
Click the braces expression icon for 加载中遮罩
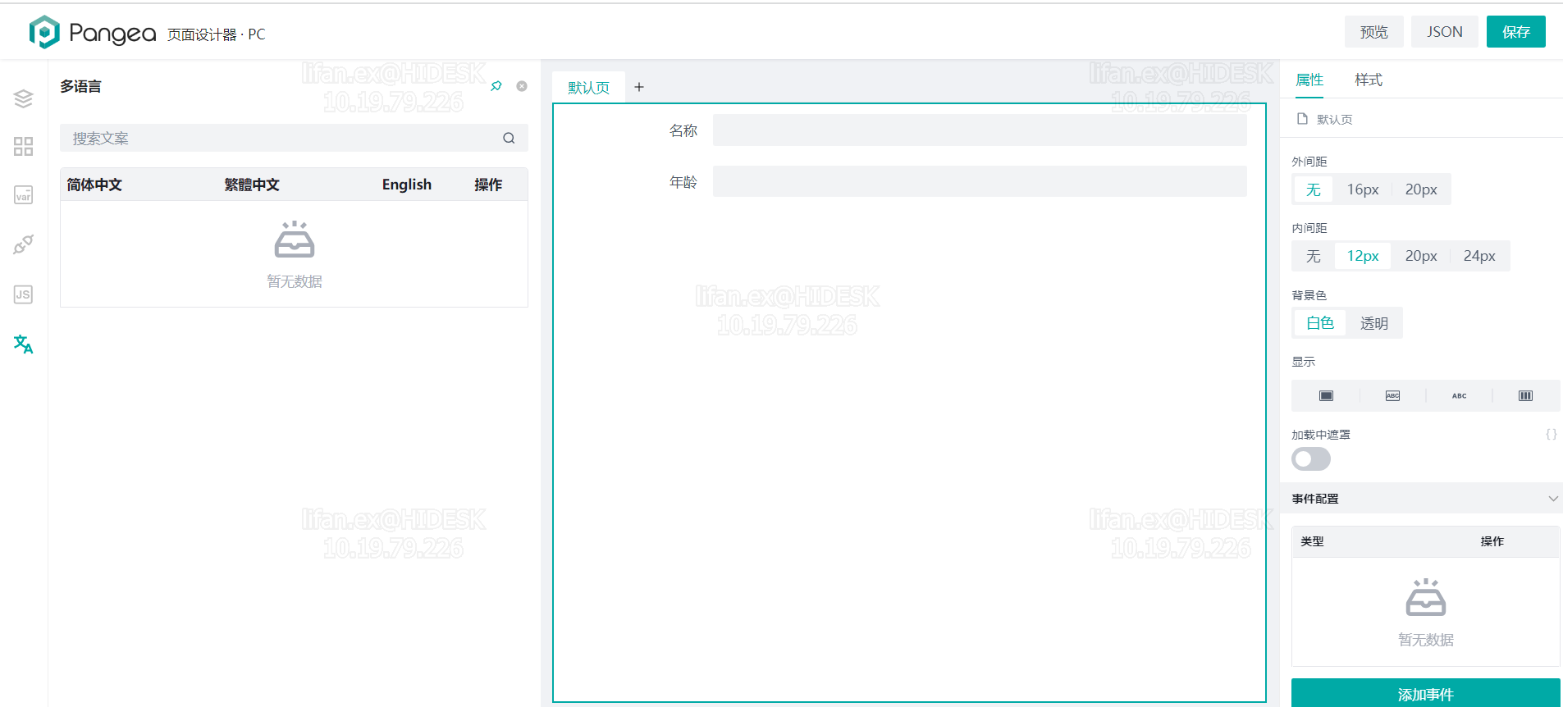1551,434
